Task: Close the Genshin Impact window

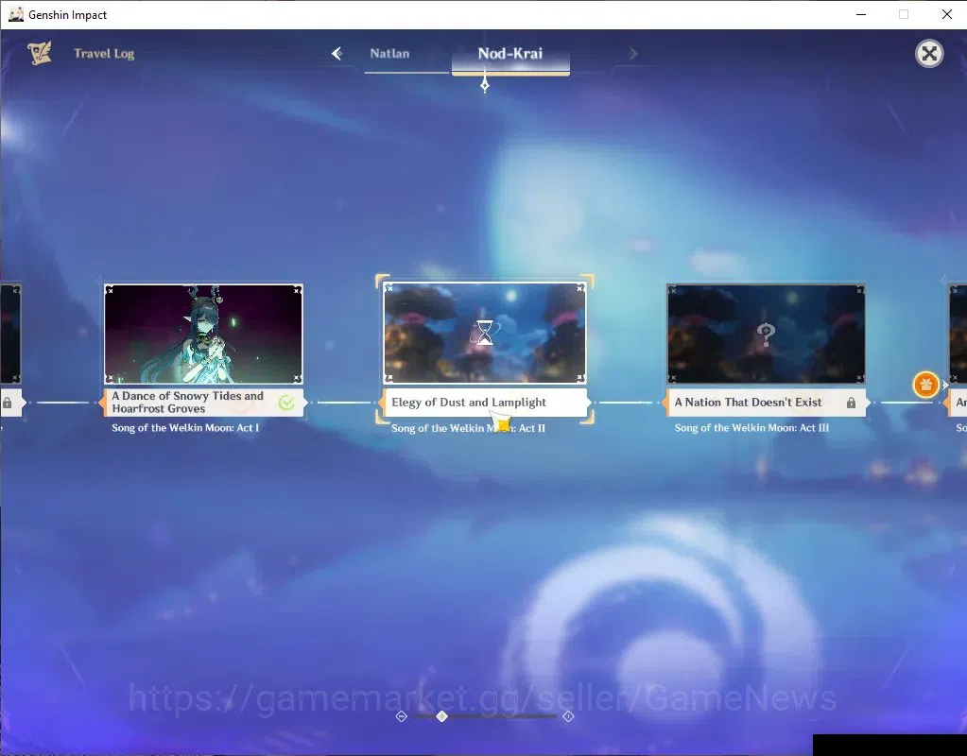Action: point(946,14)
